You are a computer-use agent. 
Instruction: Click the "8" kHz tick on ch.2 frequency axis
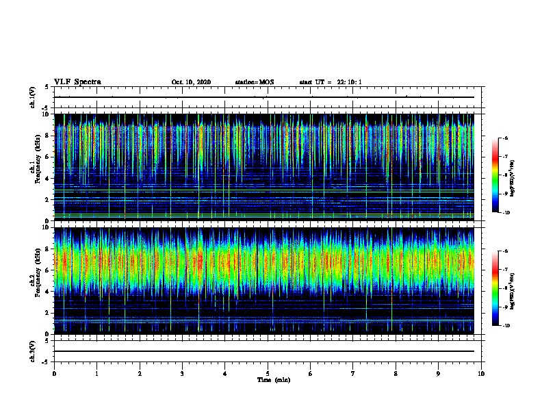(x=48, y=249)
